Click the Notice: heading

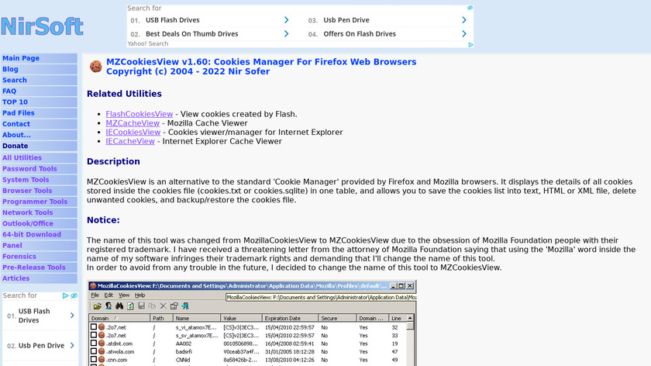pyautogui.click(x=103, y=220)
